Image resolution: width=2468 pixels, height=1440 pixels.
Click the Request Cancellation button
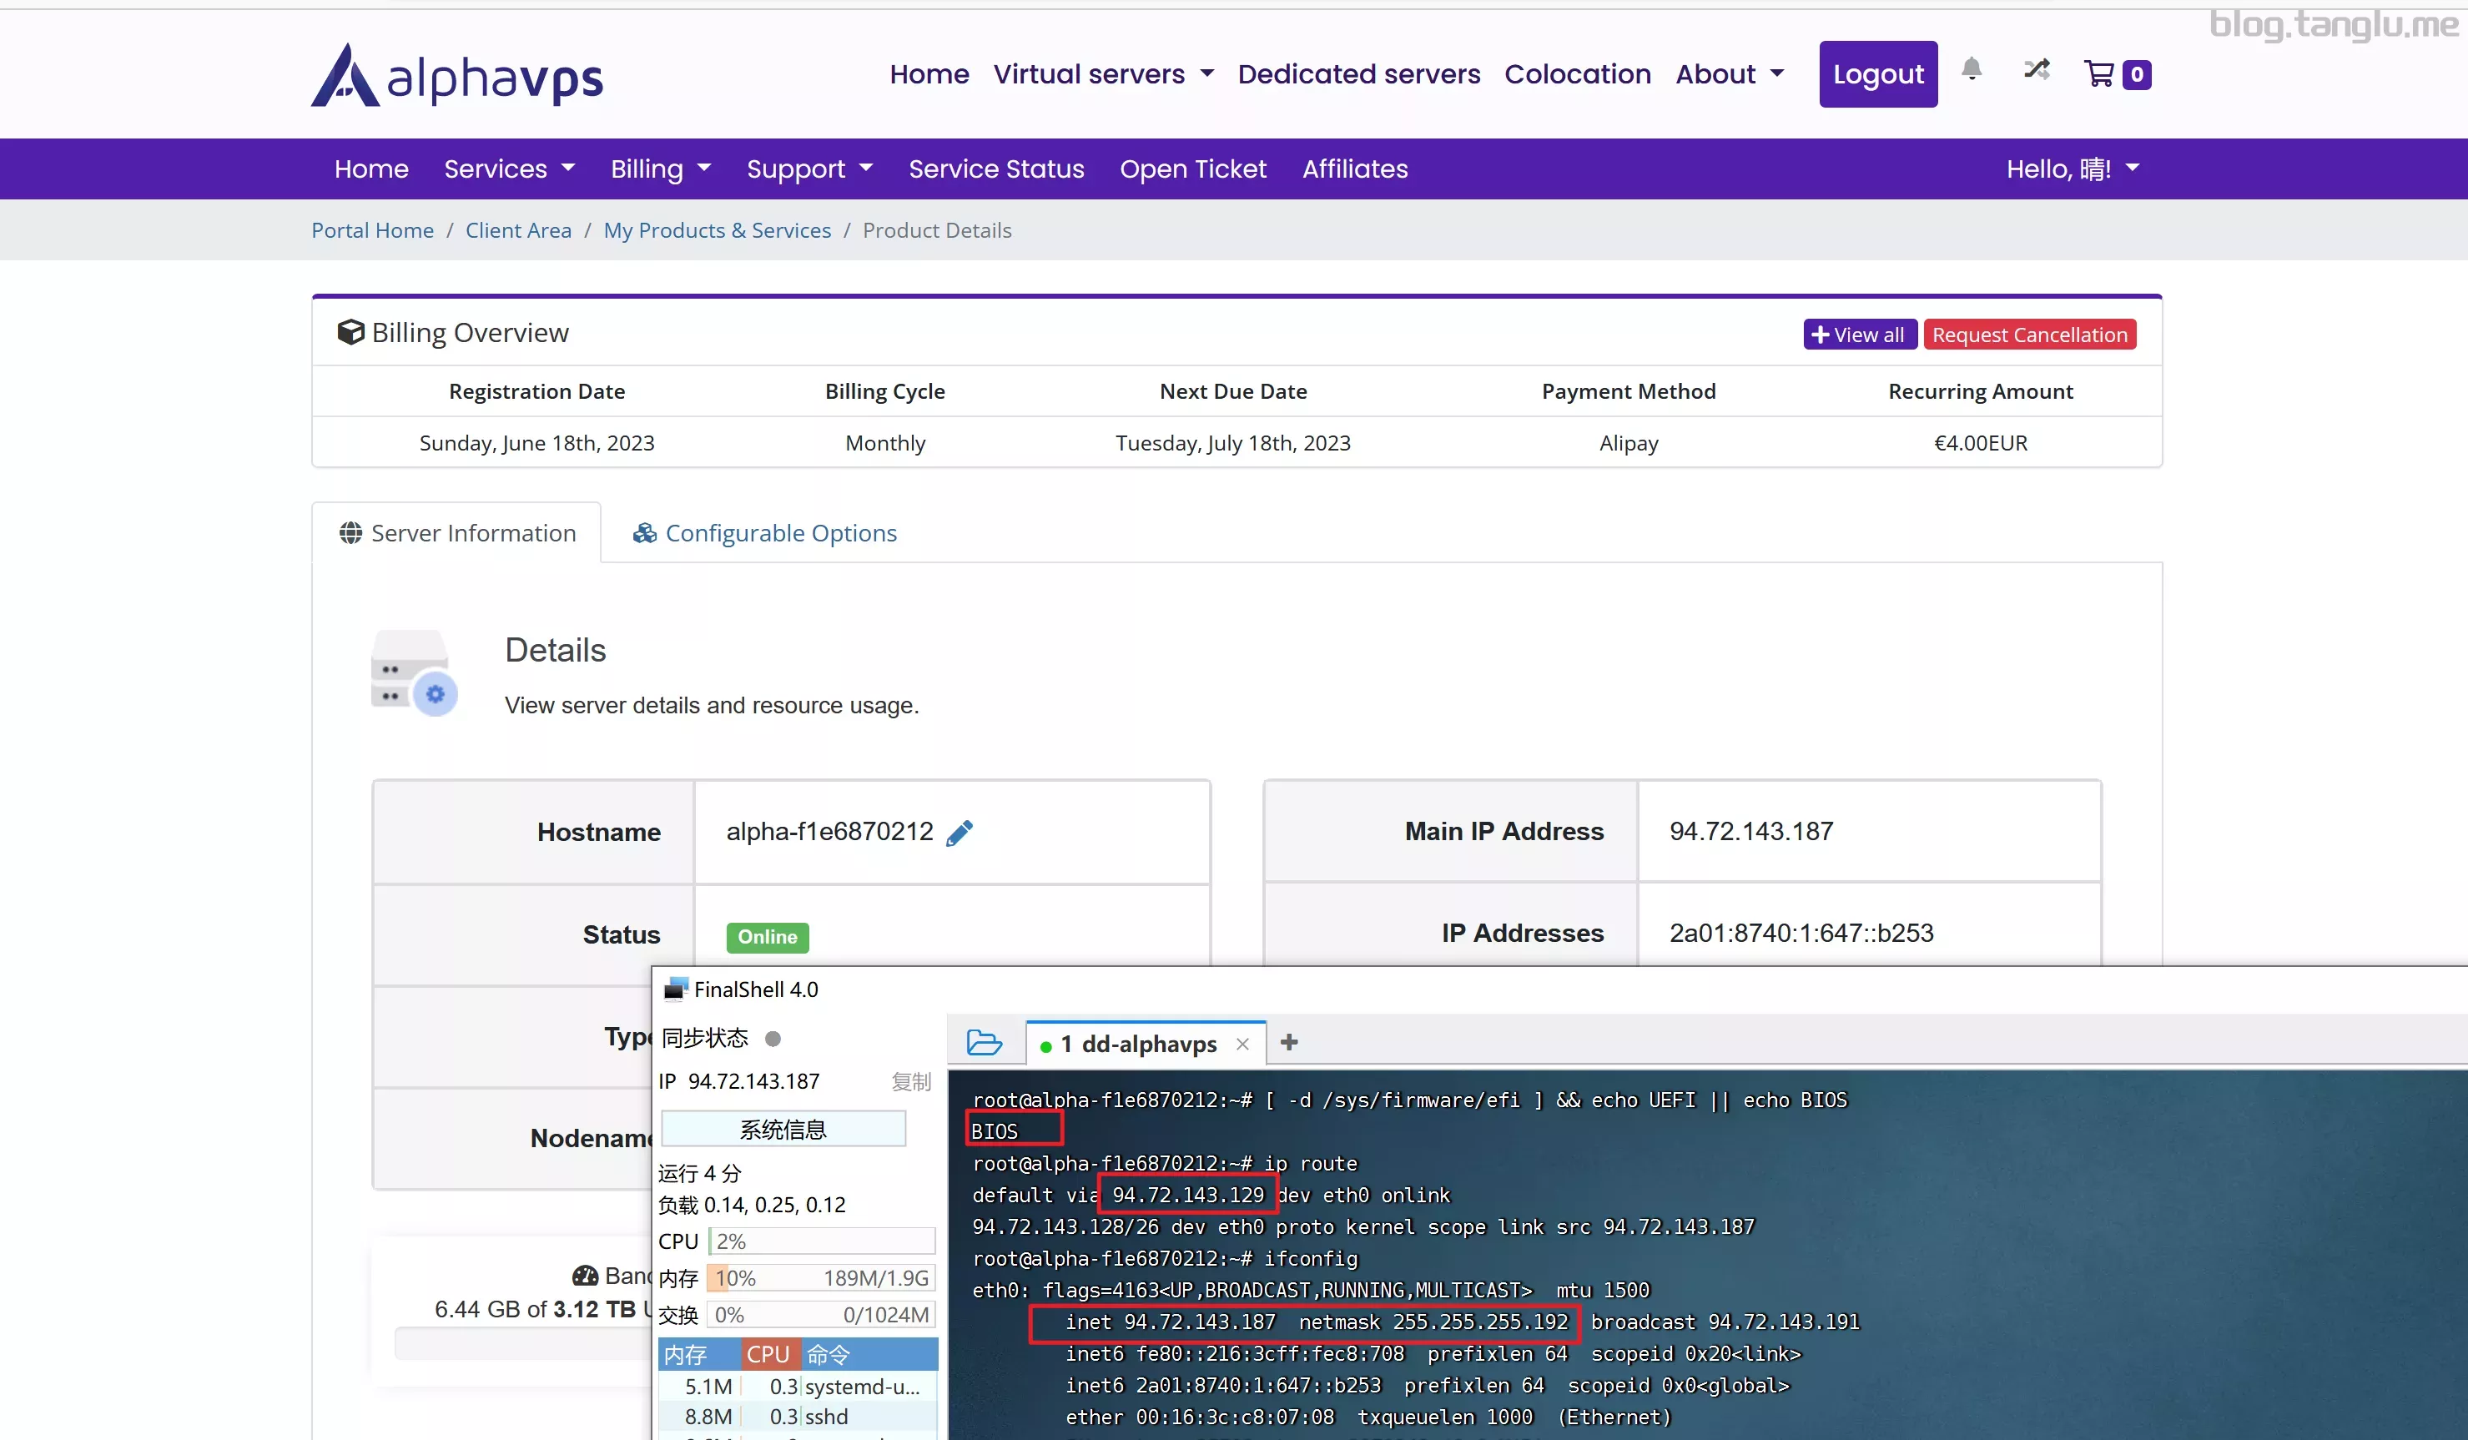(2028, 335)
